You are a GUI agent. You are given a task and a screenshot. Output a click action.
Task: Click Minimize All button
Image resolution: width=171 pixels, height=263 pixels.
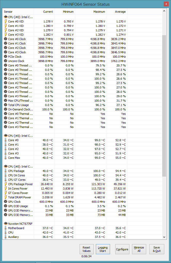pos(139,249)
